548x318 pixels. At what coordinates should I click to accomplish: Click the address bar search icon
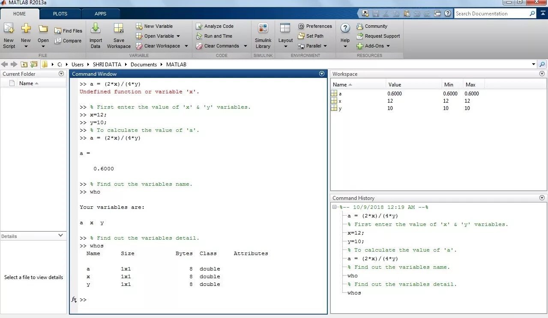(542, 65)
